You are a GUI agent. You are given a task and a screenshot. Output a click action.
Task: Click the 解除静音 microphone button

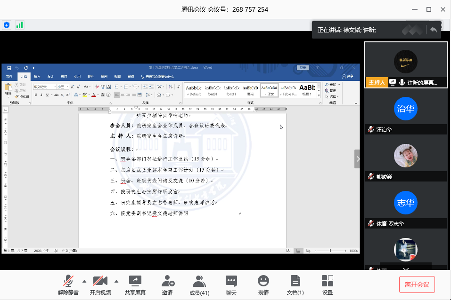point(69,281)
